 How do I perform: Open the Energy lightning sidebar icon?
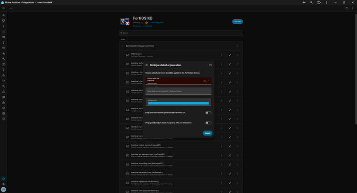(4, 26)
